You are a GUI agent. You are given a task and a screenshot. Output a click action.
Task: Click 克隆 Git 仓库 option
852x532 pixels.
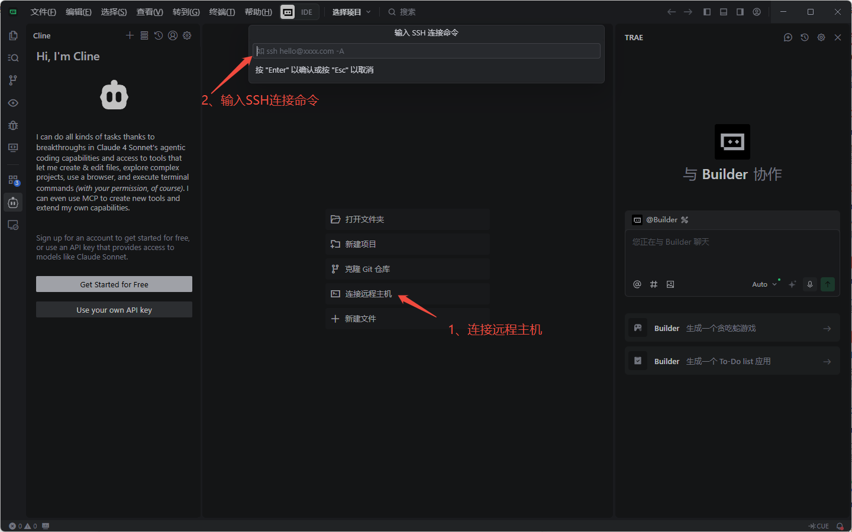407,269
